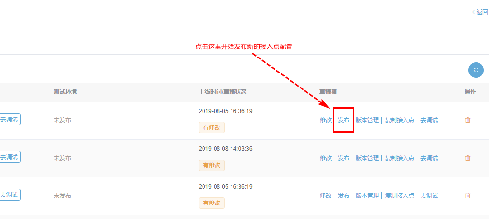Click 复制接入点 in the 2019-08-08 14:03:36 row

(x=400, y=158)
